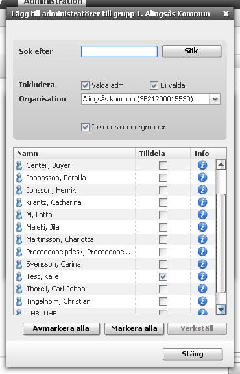Open info icon for Johansson, Pernilla

pyautogui.click(x=202, y=178)
